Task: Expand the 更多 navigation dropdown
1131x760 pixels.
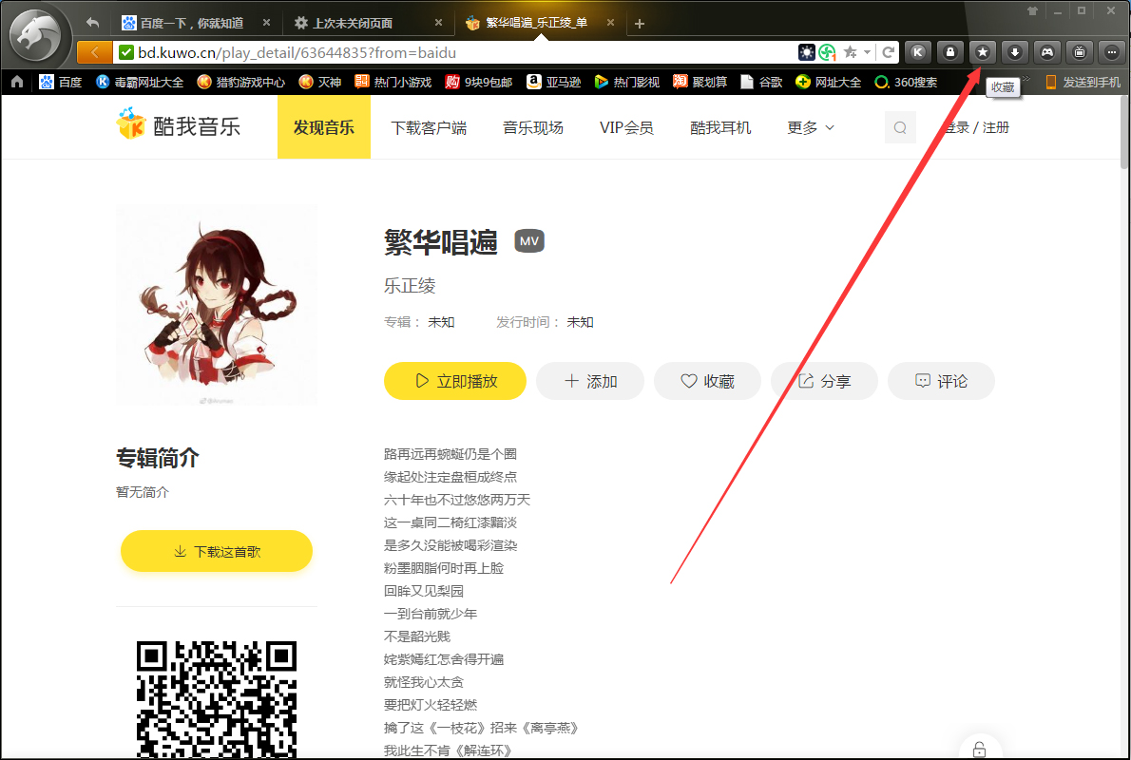Action: point(810,126)
